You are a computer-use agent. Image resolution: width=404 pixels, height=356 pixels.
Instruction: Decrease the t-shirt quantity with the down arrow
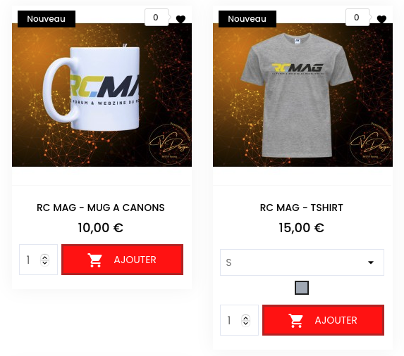click(246, 324)
